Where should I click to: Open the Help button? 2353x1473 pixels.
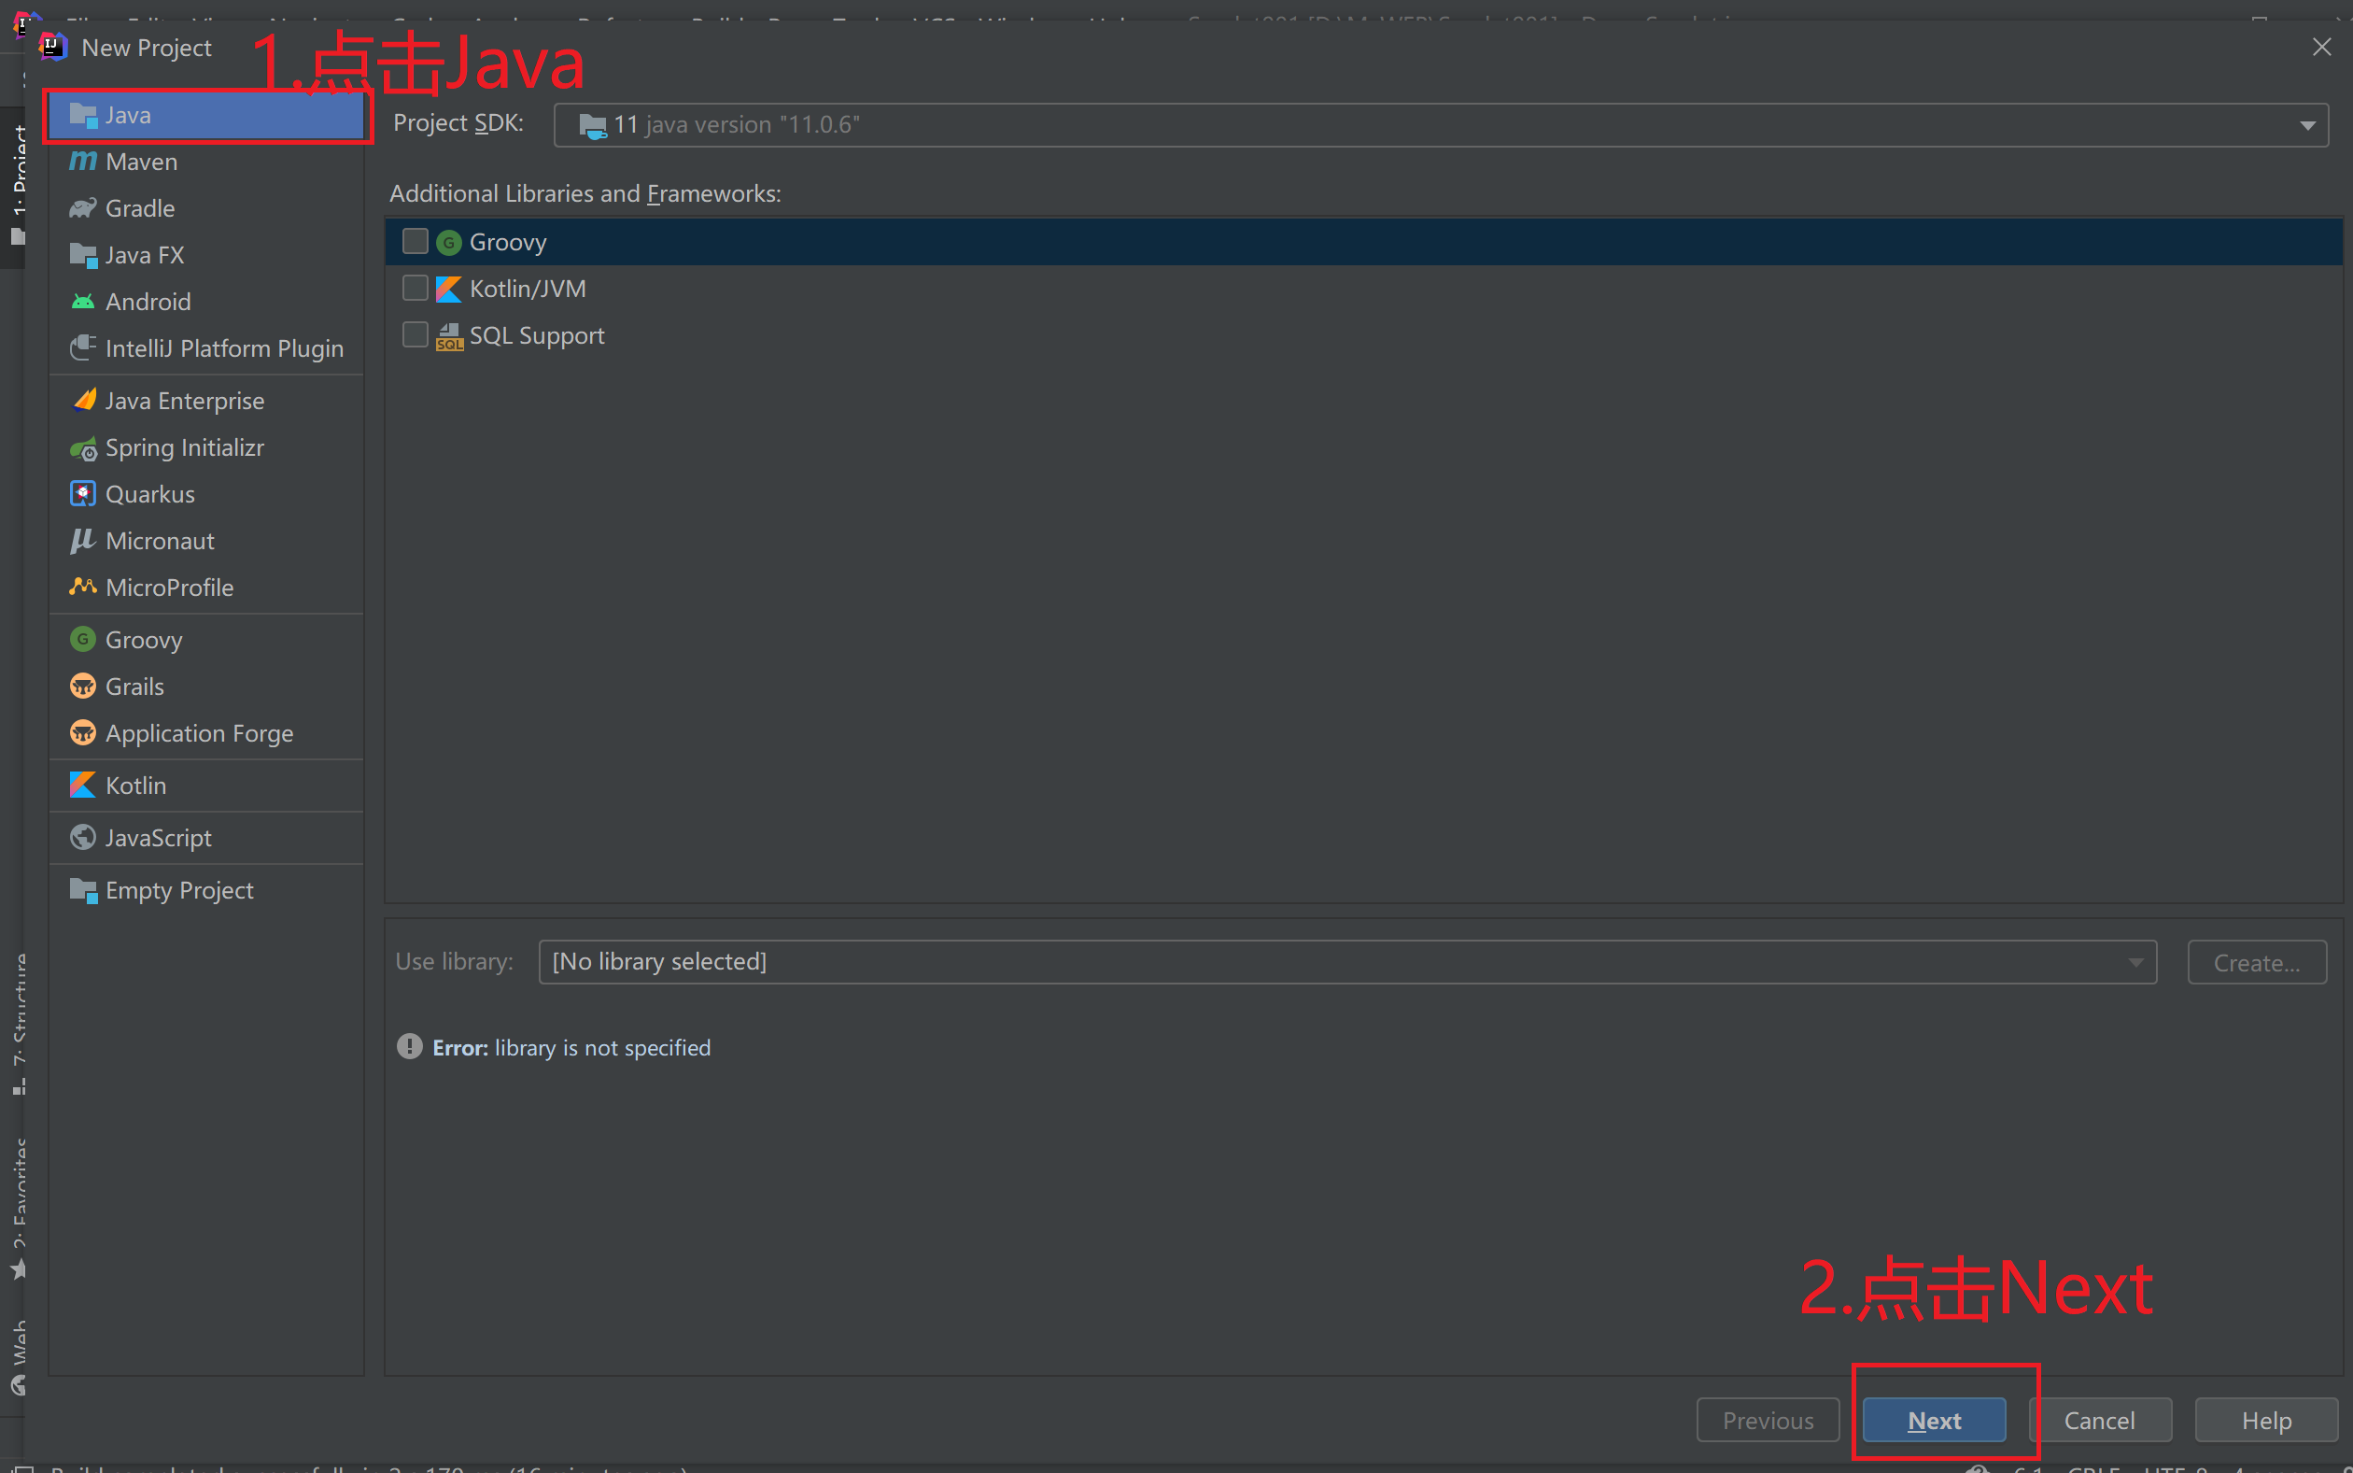pyautogui.click(x=2265, y=1421)
